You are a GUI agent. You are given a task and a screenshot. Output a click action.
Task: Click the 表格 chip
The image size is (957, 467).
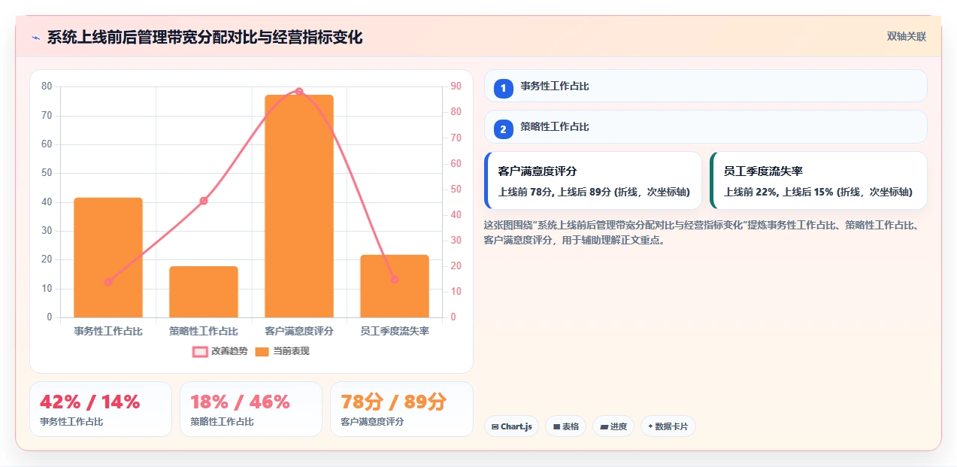(x=565, y=426)
